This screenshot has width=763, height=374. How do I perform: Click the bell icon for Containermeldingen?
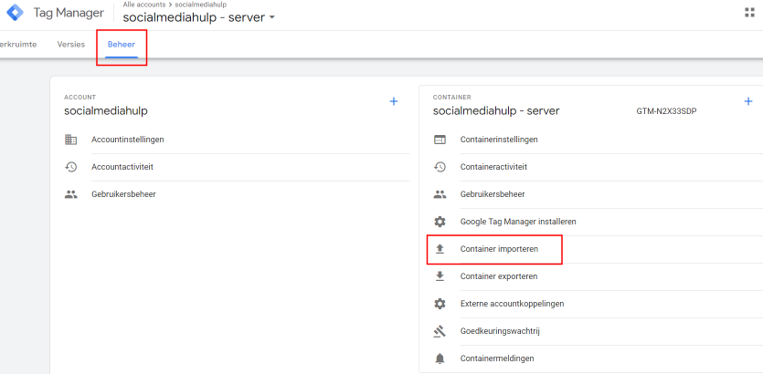click(440, 358)
